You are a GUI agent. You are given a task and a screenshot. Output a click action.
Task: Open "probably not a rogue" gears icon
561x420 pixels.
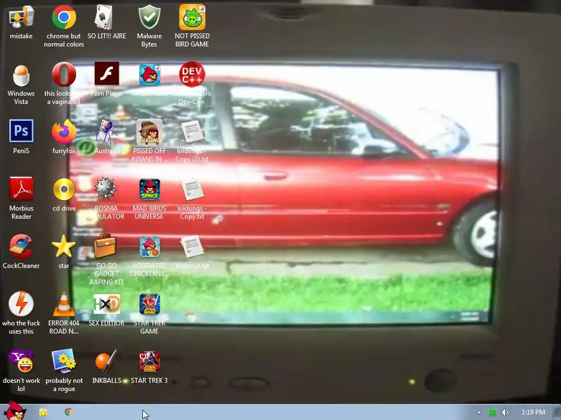(x=64, y=361)
